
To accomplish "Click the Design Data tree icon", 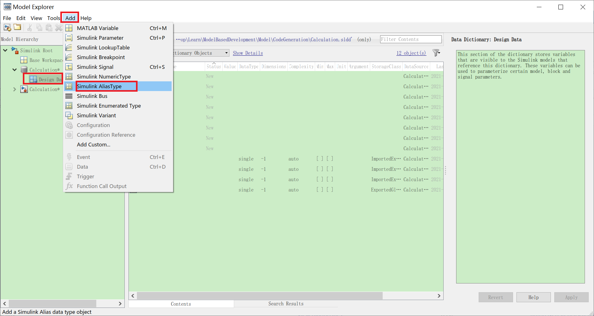I will tap(33, 79).
